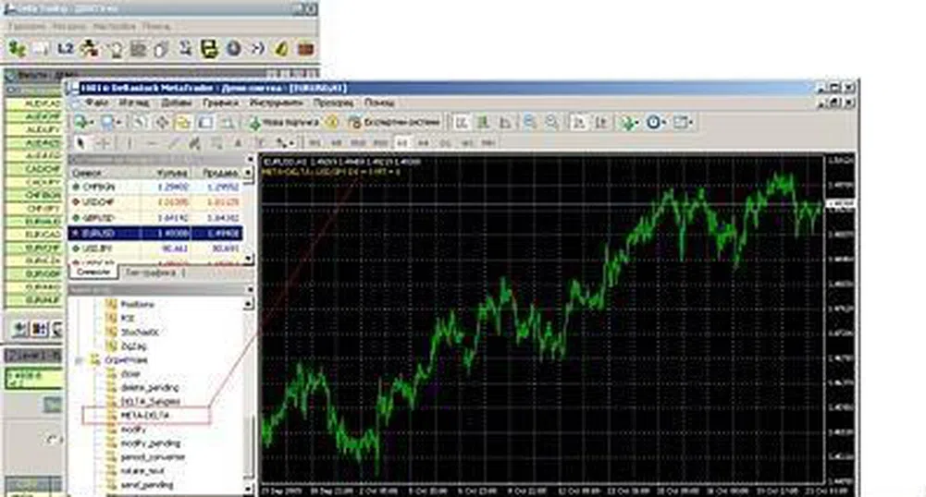Open the Добави menu
This screenshot has width=926, height=497.
(x=176, y=103)
